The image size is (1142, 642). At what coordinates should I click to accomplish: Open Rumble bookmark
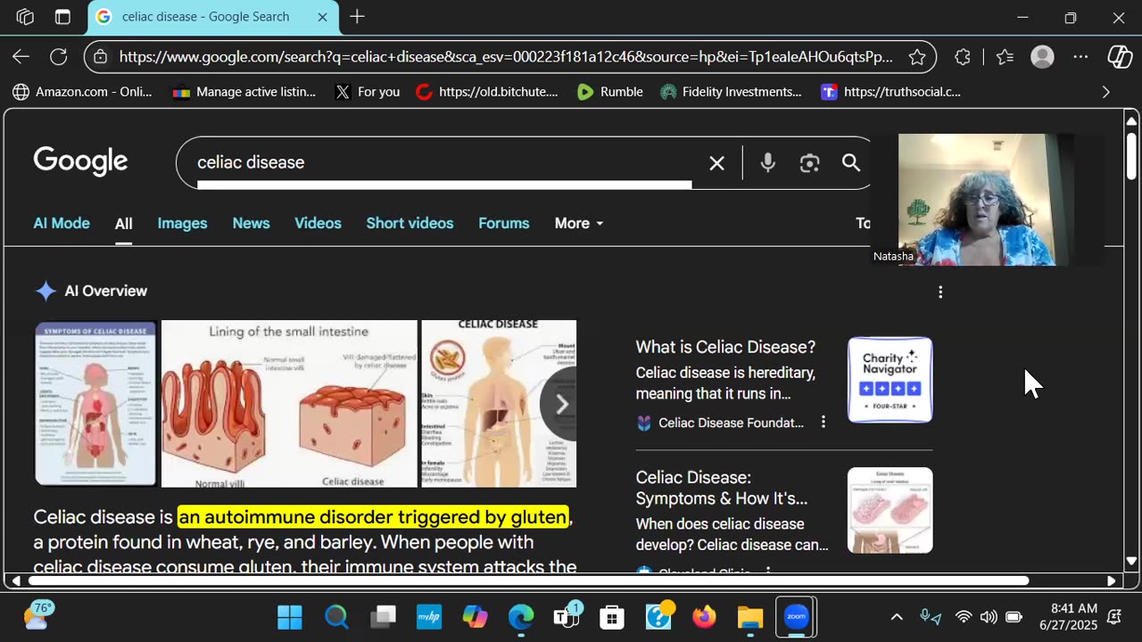click(610, 92)
